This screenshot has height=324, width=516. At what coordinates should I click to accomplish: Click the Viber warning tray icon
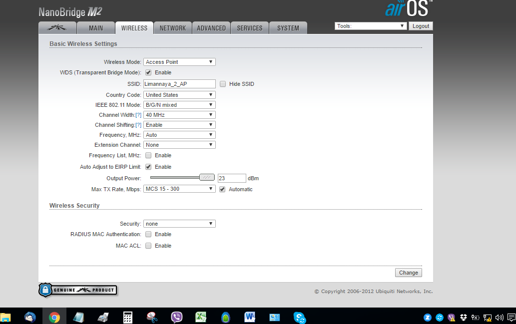click(451, 318)
